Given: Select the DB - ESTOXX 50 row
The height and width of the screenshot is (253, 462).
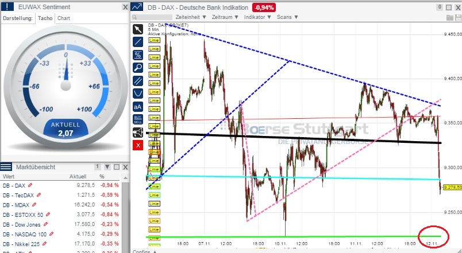Looking at the screenshot, I should pyautogui.click(x=61, y=215).
